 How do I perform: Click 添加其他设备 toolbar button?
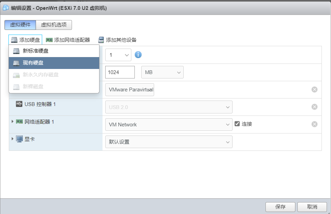[117, 40]
